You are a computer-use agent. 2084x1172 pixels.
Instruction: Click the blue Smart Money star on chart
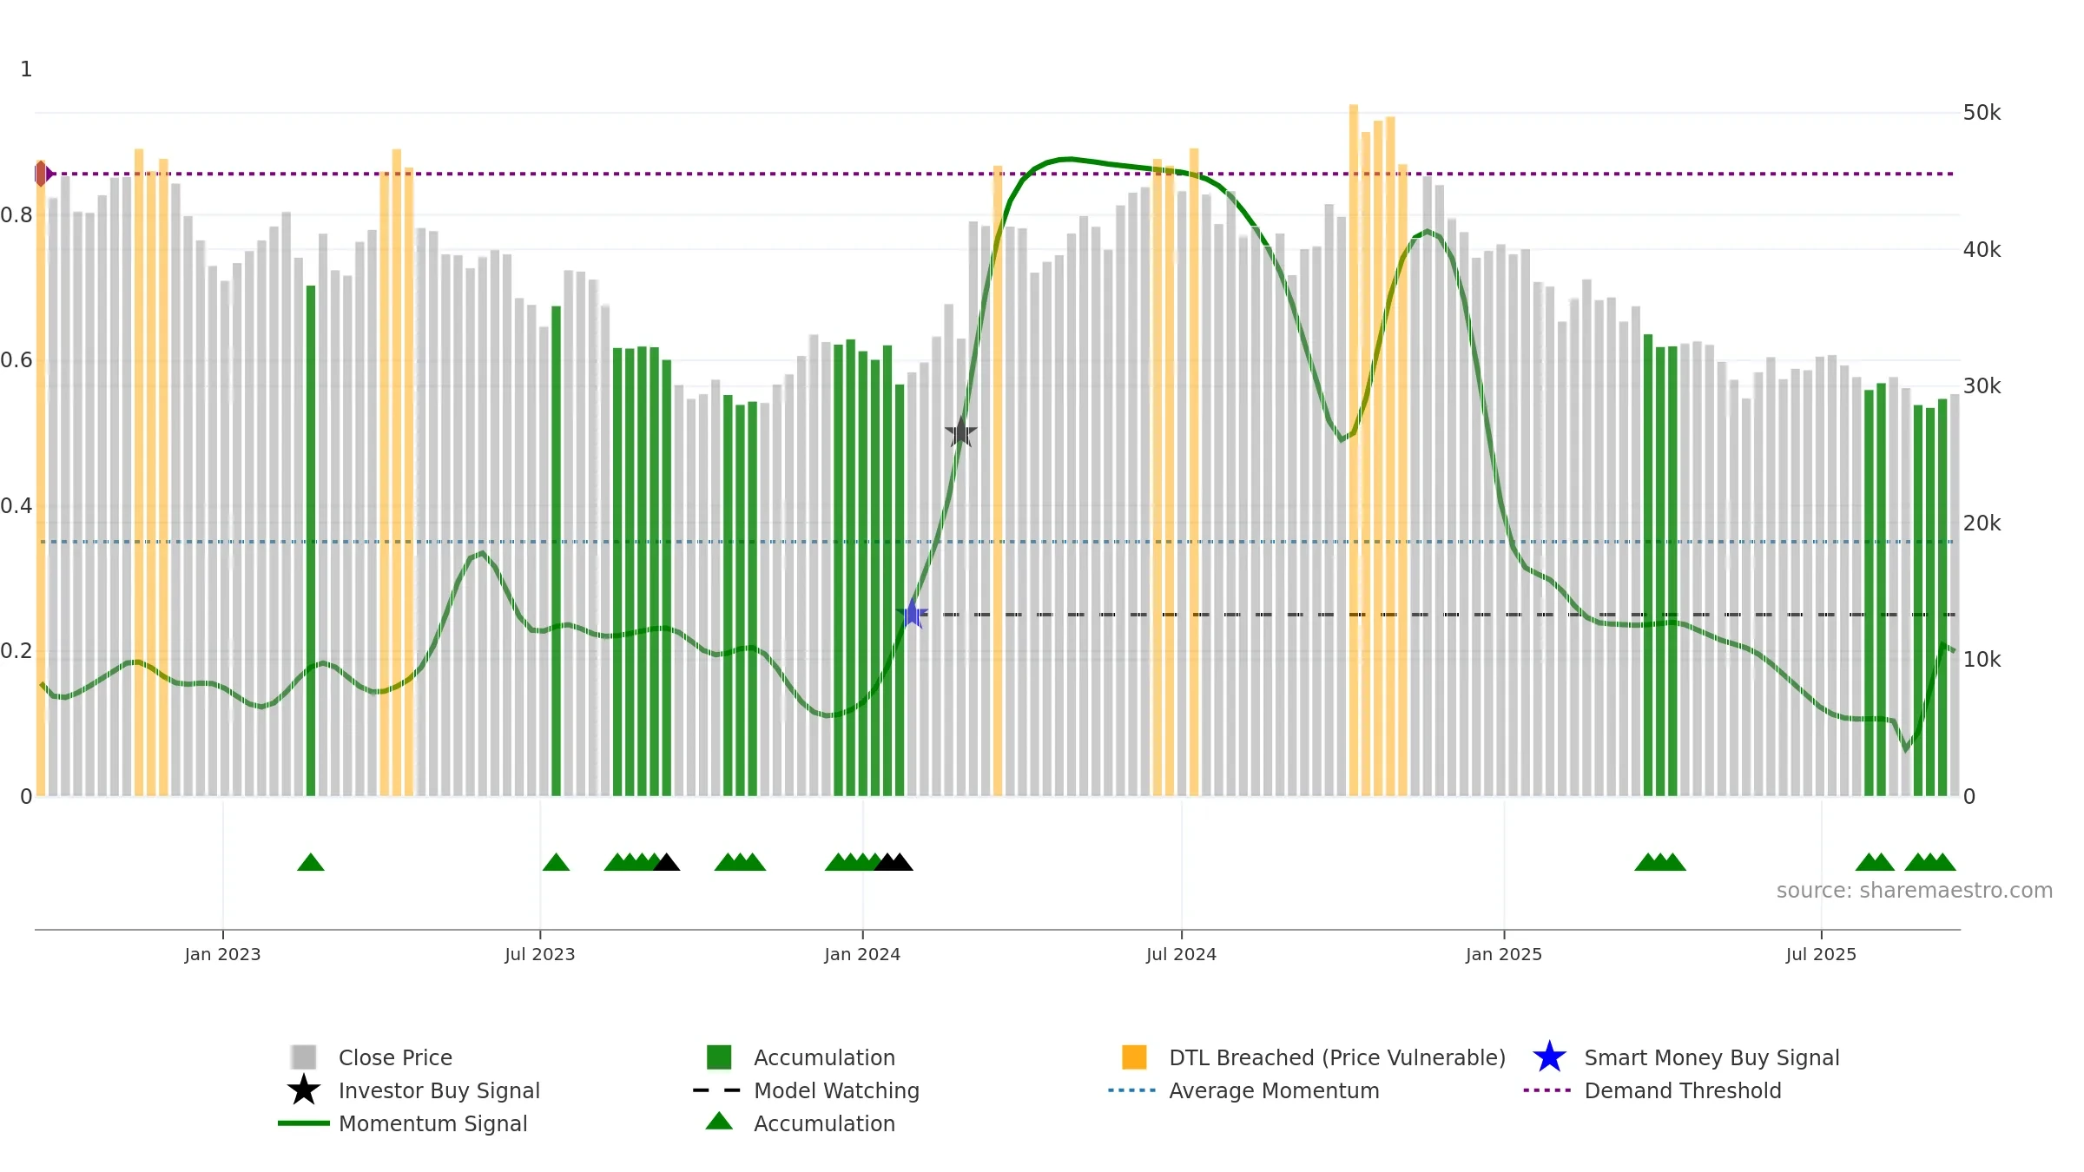point(913,614)
